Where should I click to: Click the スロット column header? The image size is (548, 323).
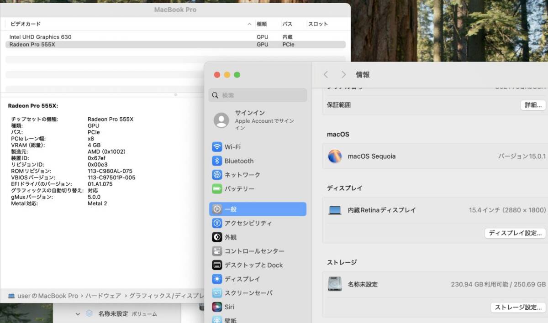pos(318,24)
